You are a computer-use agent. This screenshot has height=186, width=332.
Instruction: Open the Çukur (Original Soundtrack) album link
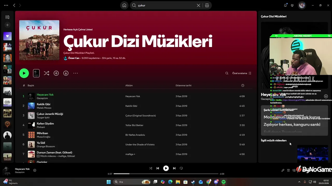[x=141, y=115]
